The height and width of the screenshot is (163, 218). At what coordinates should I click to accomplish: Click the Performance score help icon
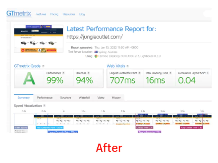tap(63, 73)
